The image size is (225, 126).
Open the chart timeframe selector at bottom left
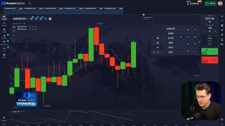(17, 107)
